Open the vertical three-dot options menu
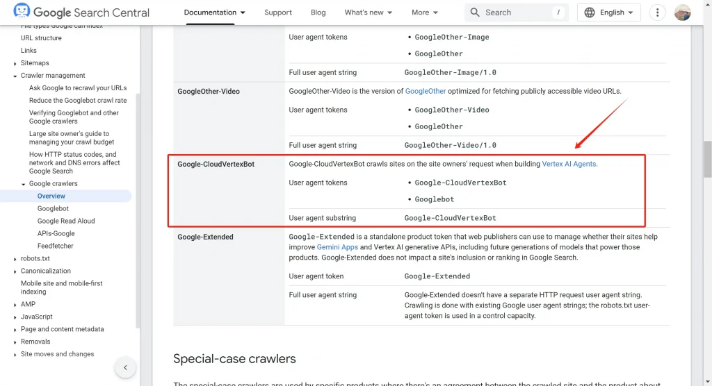The width and height of the screenshot is (712, 386). pos(657,12)
